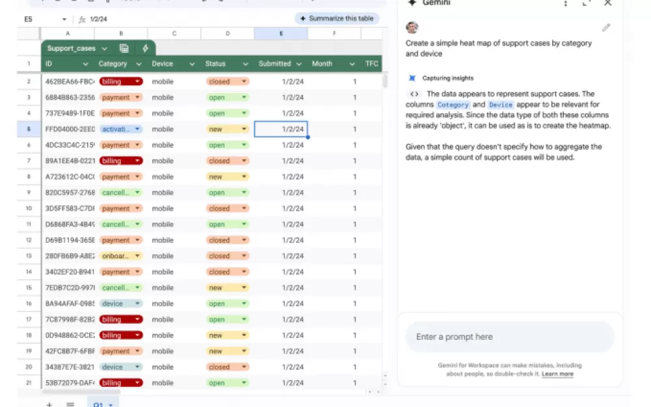Click the edit prompt pencil icon
The height and width of the screenshot is (407, 651).
pos(606,27)
